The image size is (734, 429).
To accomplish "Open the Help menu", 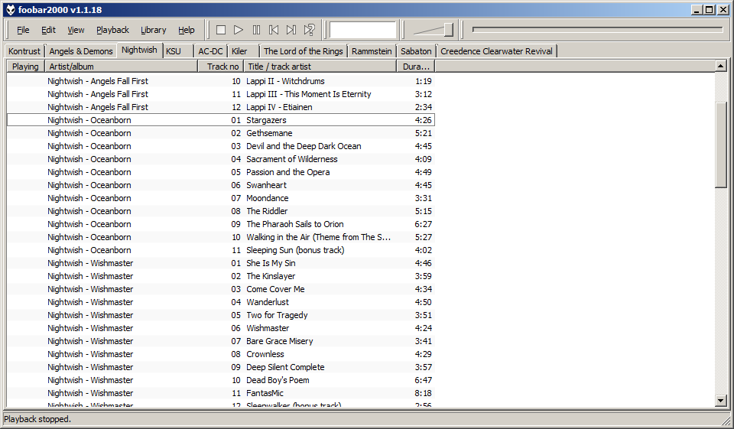I will [x=186, y=30].
